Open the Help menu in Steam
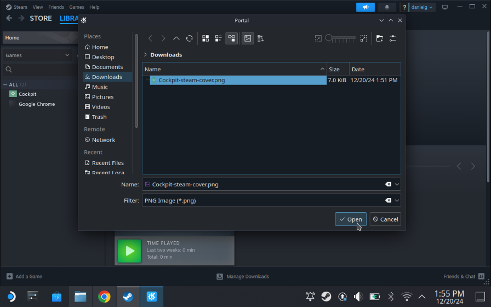 [x=94, y=7]
